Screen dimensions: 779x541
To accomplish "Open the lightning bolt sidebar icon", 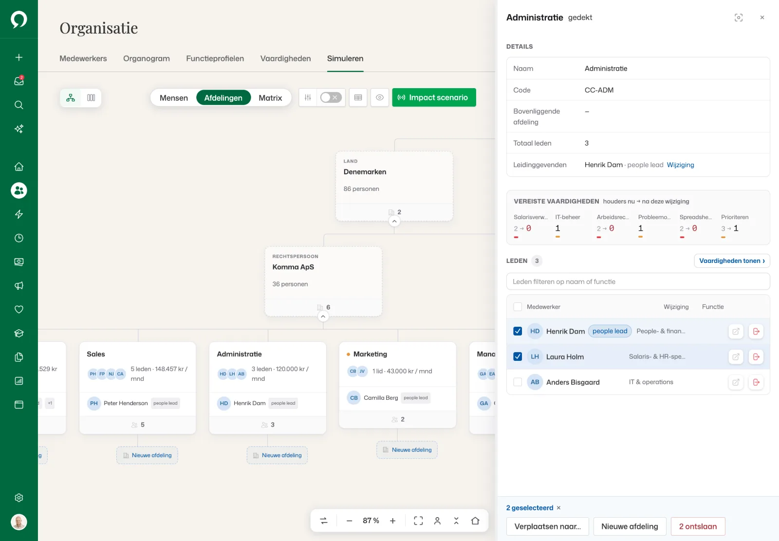I will [19, 214].
